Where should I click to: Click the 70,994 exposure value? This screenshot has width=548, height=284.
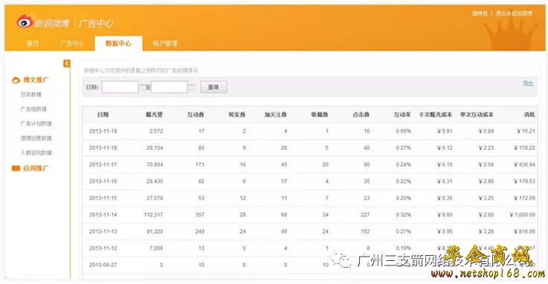tap(155, 165)
